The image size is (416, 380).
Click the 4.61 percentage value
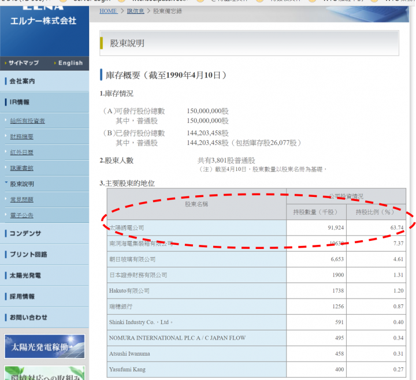(x=398, y=259)
